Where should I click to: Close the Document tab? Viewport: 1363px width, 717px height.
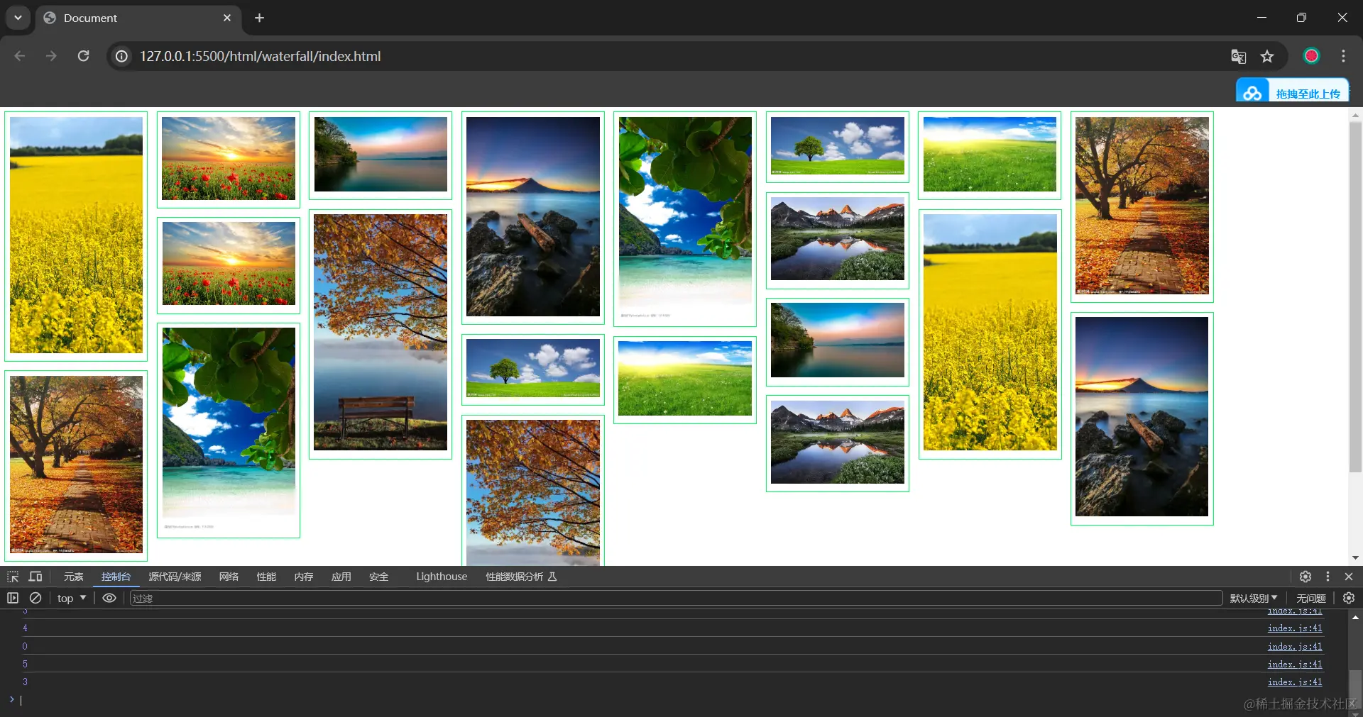pos(227,18)
